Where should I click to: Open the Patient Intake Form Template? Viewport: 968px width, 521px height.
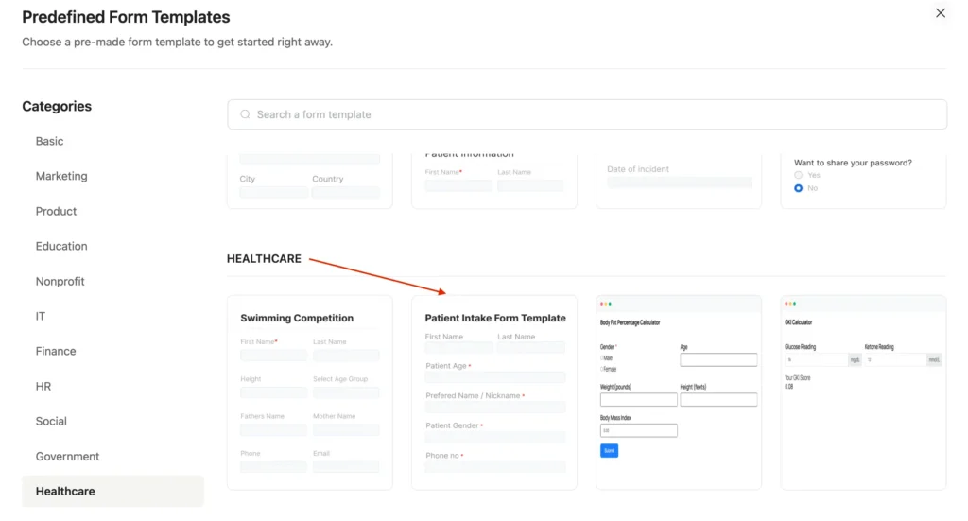[x=494, y=392]
